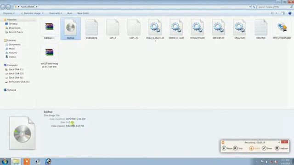Screen dimensions: 294x165
Task: Open the orange recorder app on taskbar
Action: (27, 161)
